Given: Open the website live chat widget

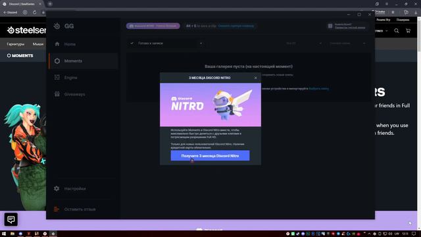Looking at the screenshot, I should click(x=11, y=219).
